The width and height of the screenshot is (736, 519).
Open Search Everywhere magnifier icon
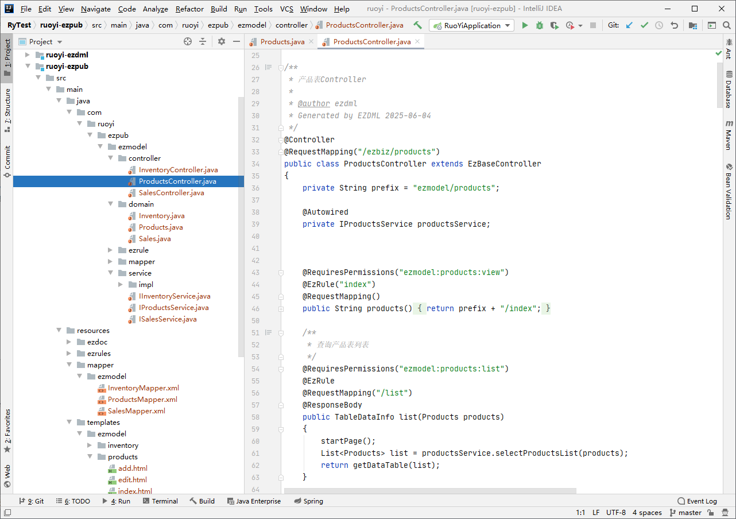727,25
